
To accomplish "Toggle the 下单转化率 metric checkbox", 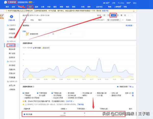I will pos(52,93).
